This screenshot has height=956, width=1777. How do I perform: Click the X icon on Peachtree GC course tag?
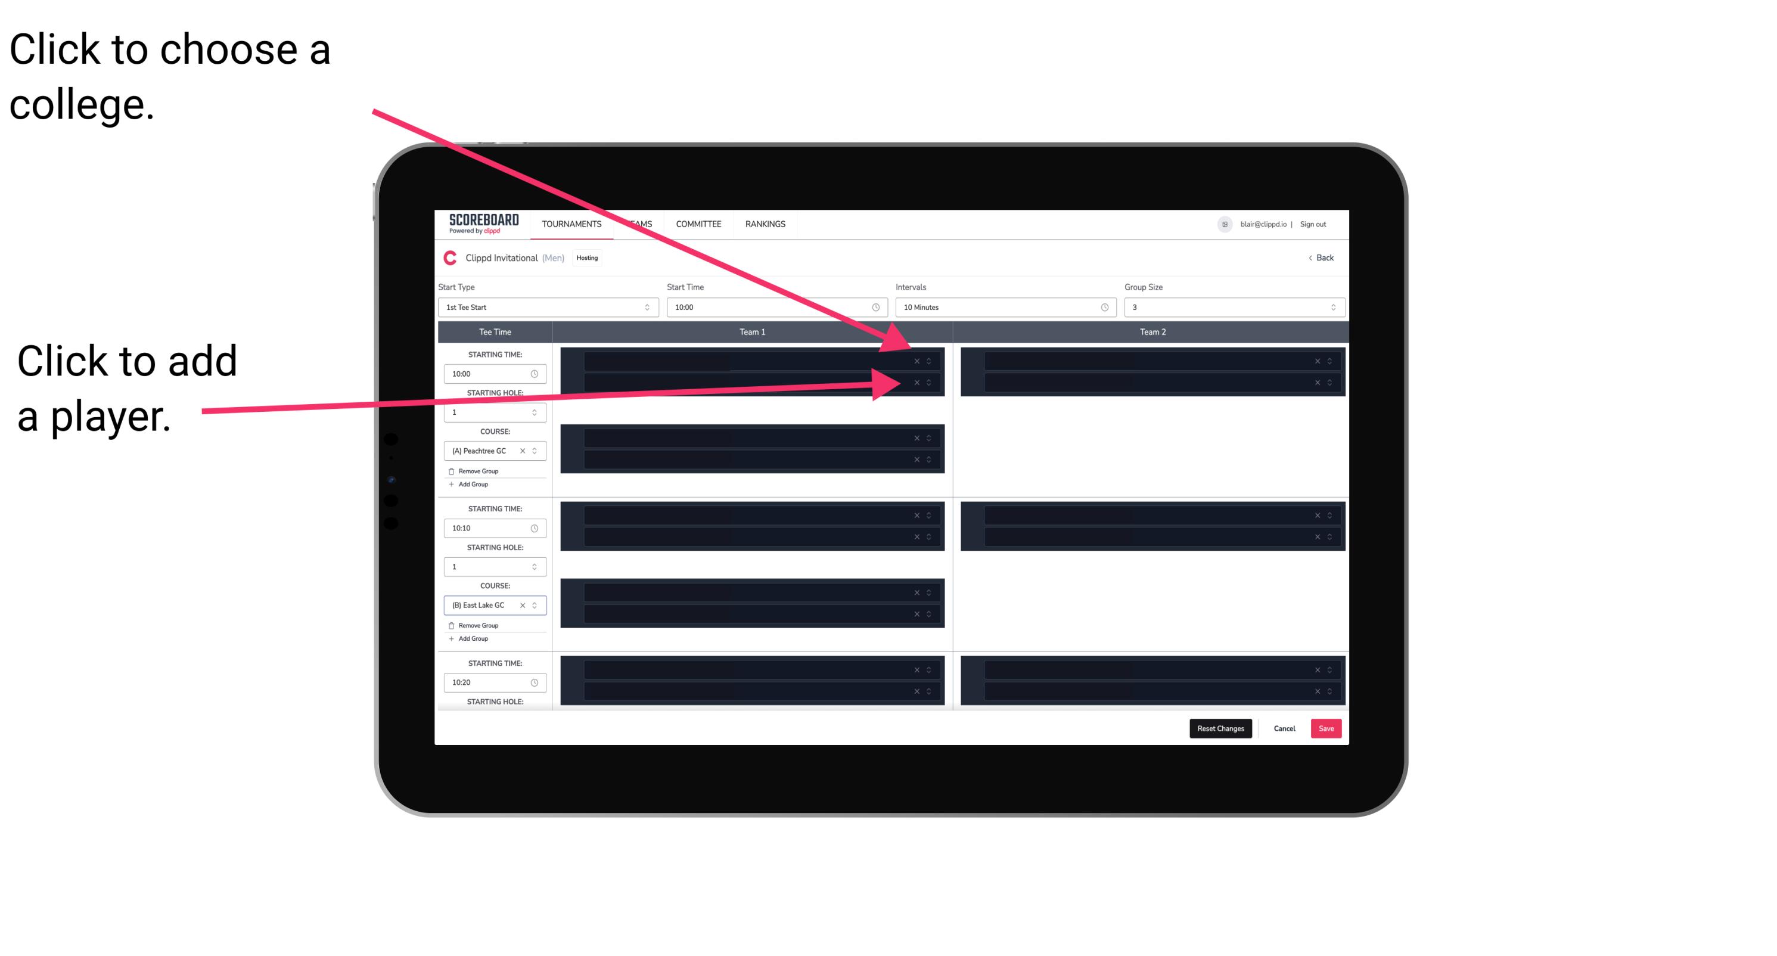pos(525,451)
